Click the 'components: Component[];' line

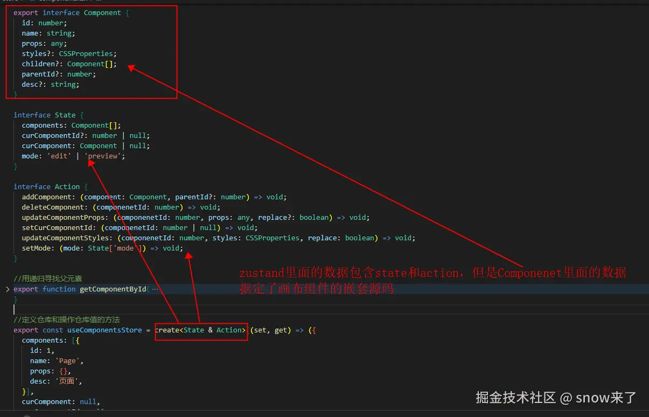click(72, 126)
